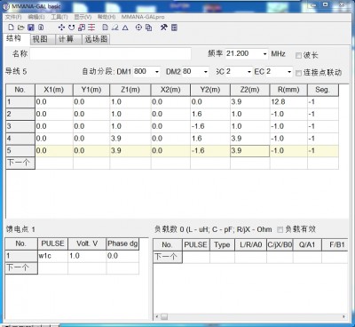Click the triangle icon in toolbar
The width and height of the screenshot is (355, 327).
(125, 28)
